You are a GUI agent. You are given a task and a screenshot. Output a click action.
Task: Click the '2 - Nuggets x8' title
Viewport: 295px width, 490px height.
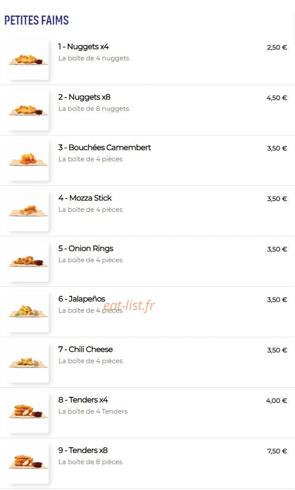(84, 97)
